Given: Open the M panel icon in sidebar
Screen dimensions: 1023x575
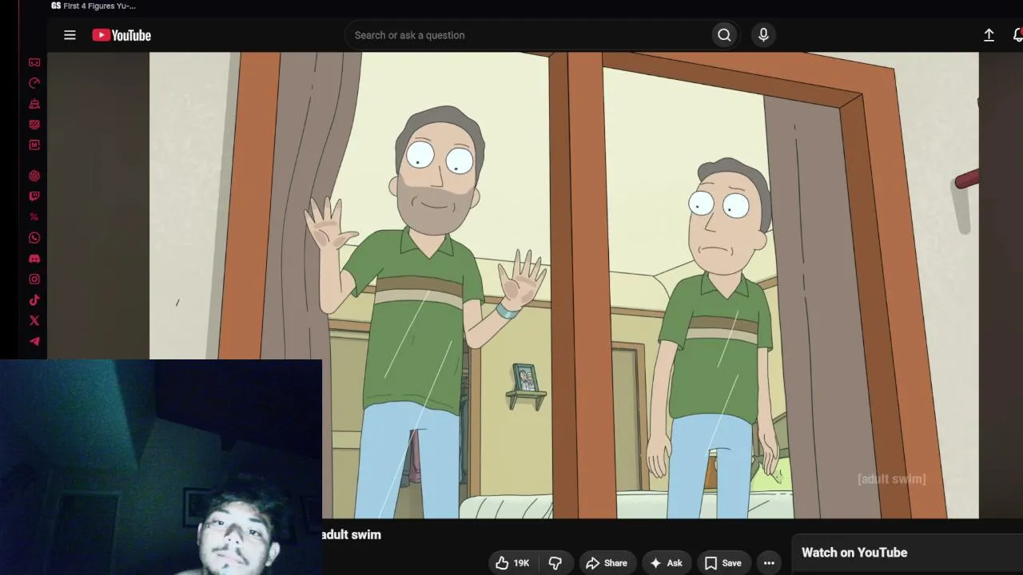Looking at the screenshot, I should point(34,145).
